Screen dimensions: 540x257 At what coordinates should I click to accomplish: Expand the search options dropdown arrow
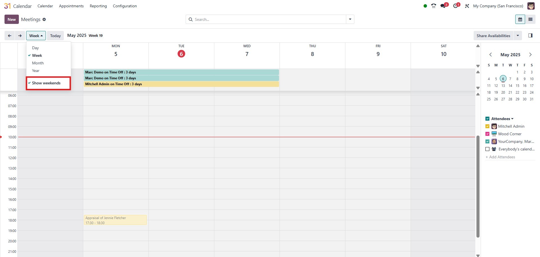coord(350,19)
